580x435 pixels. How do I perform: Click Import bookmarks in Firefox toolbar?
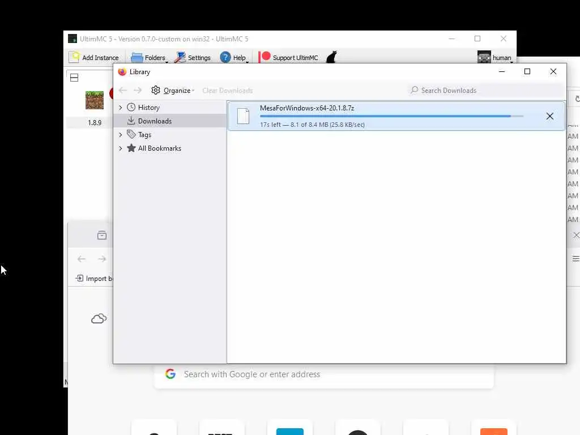[x=94, y=279]
